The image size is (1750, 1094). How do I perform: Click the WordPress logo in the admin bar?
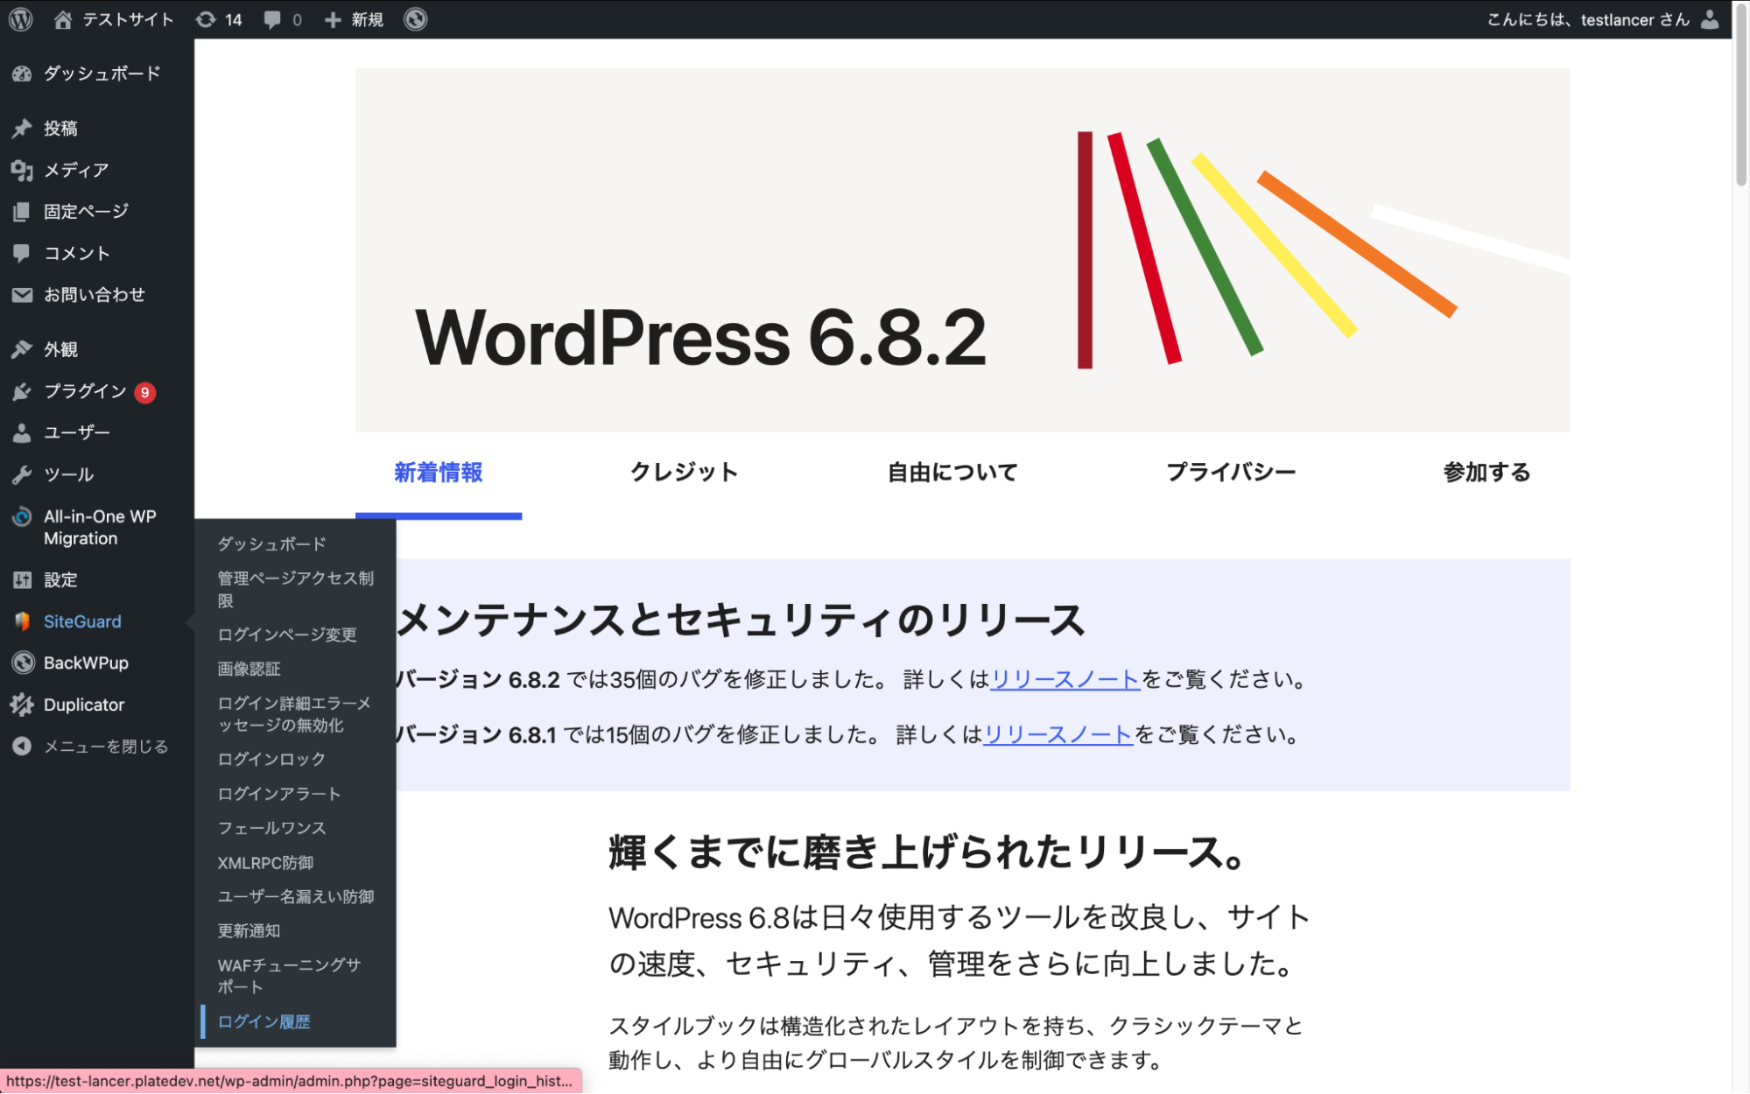point(20,18)
